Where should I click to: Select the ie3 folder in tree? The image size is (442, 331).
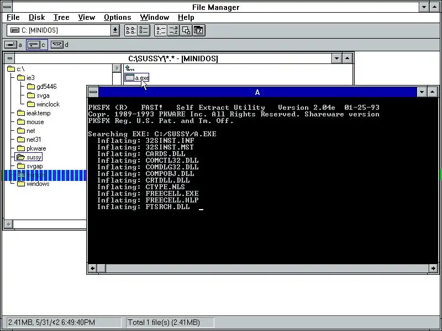point(26,78)
